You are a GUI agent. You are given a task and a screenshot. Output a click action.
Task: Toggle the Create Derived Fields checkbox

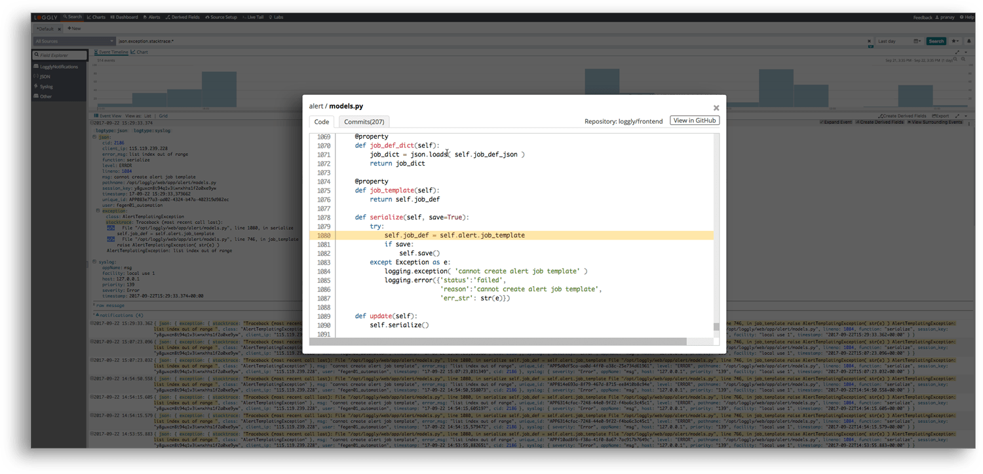(857, 122)
